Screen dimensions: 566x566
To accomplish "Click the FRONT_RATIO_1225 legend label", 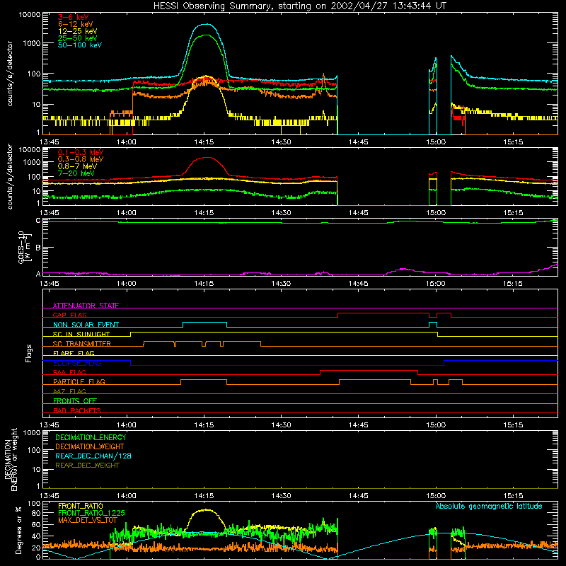I will point(91,513).
